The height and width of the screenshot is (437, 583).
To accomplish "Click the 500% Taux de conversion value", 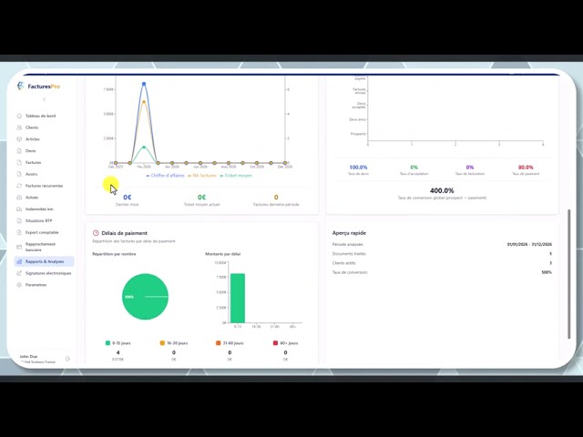I will 547,272.
